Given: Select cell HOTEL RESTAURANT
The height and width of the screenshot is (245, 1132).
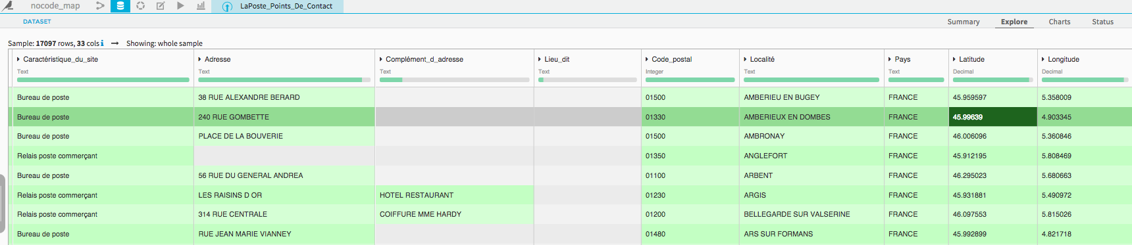Looking at the screenshot, I should click(454, 195).
